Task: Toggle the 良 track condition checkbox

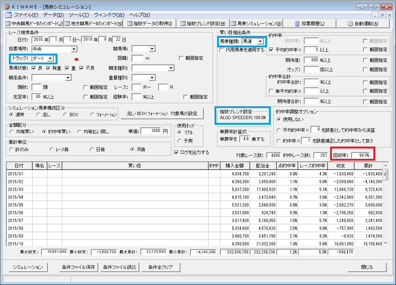Action: pos(34,68)
